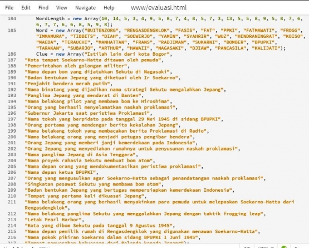
Task: Select line number 184 in gutter
Action: pos(12,18)
